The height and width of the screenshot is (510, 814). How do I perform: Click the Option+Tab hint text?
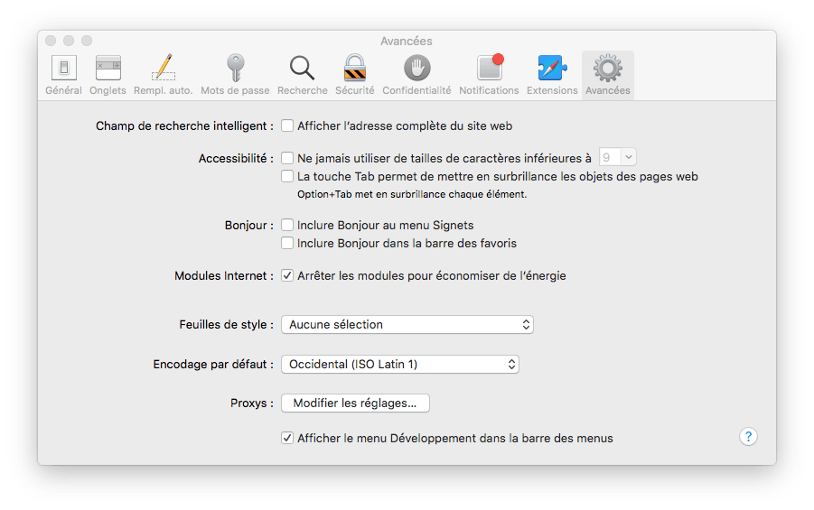[x=412, y=194]
